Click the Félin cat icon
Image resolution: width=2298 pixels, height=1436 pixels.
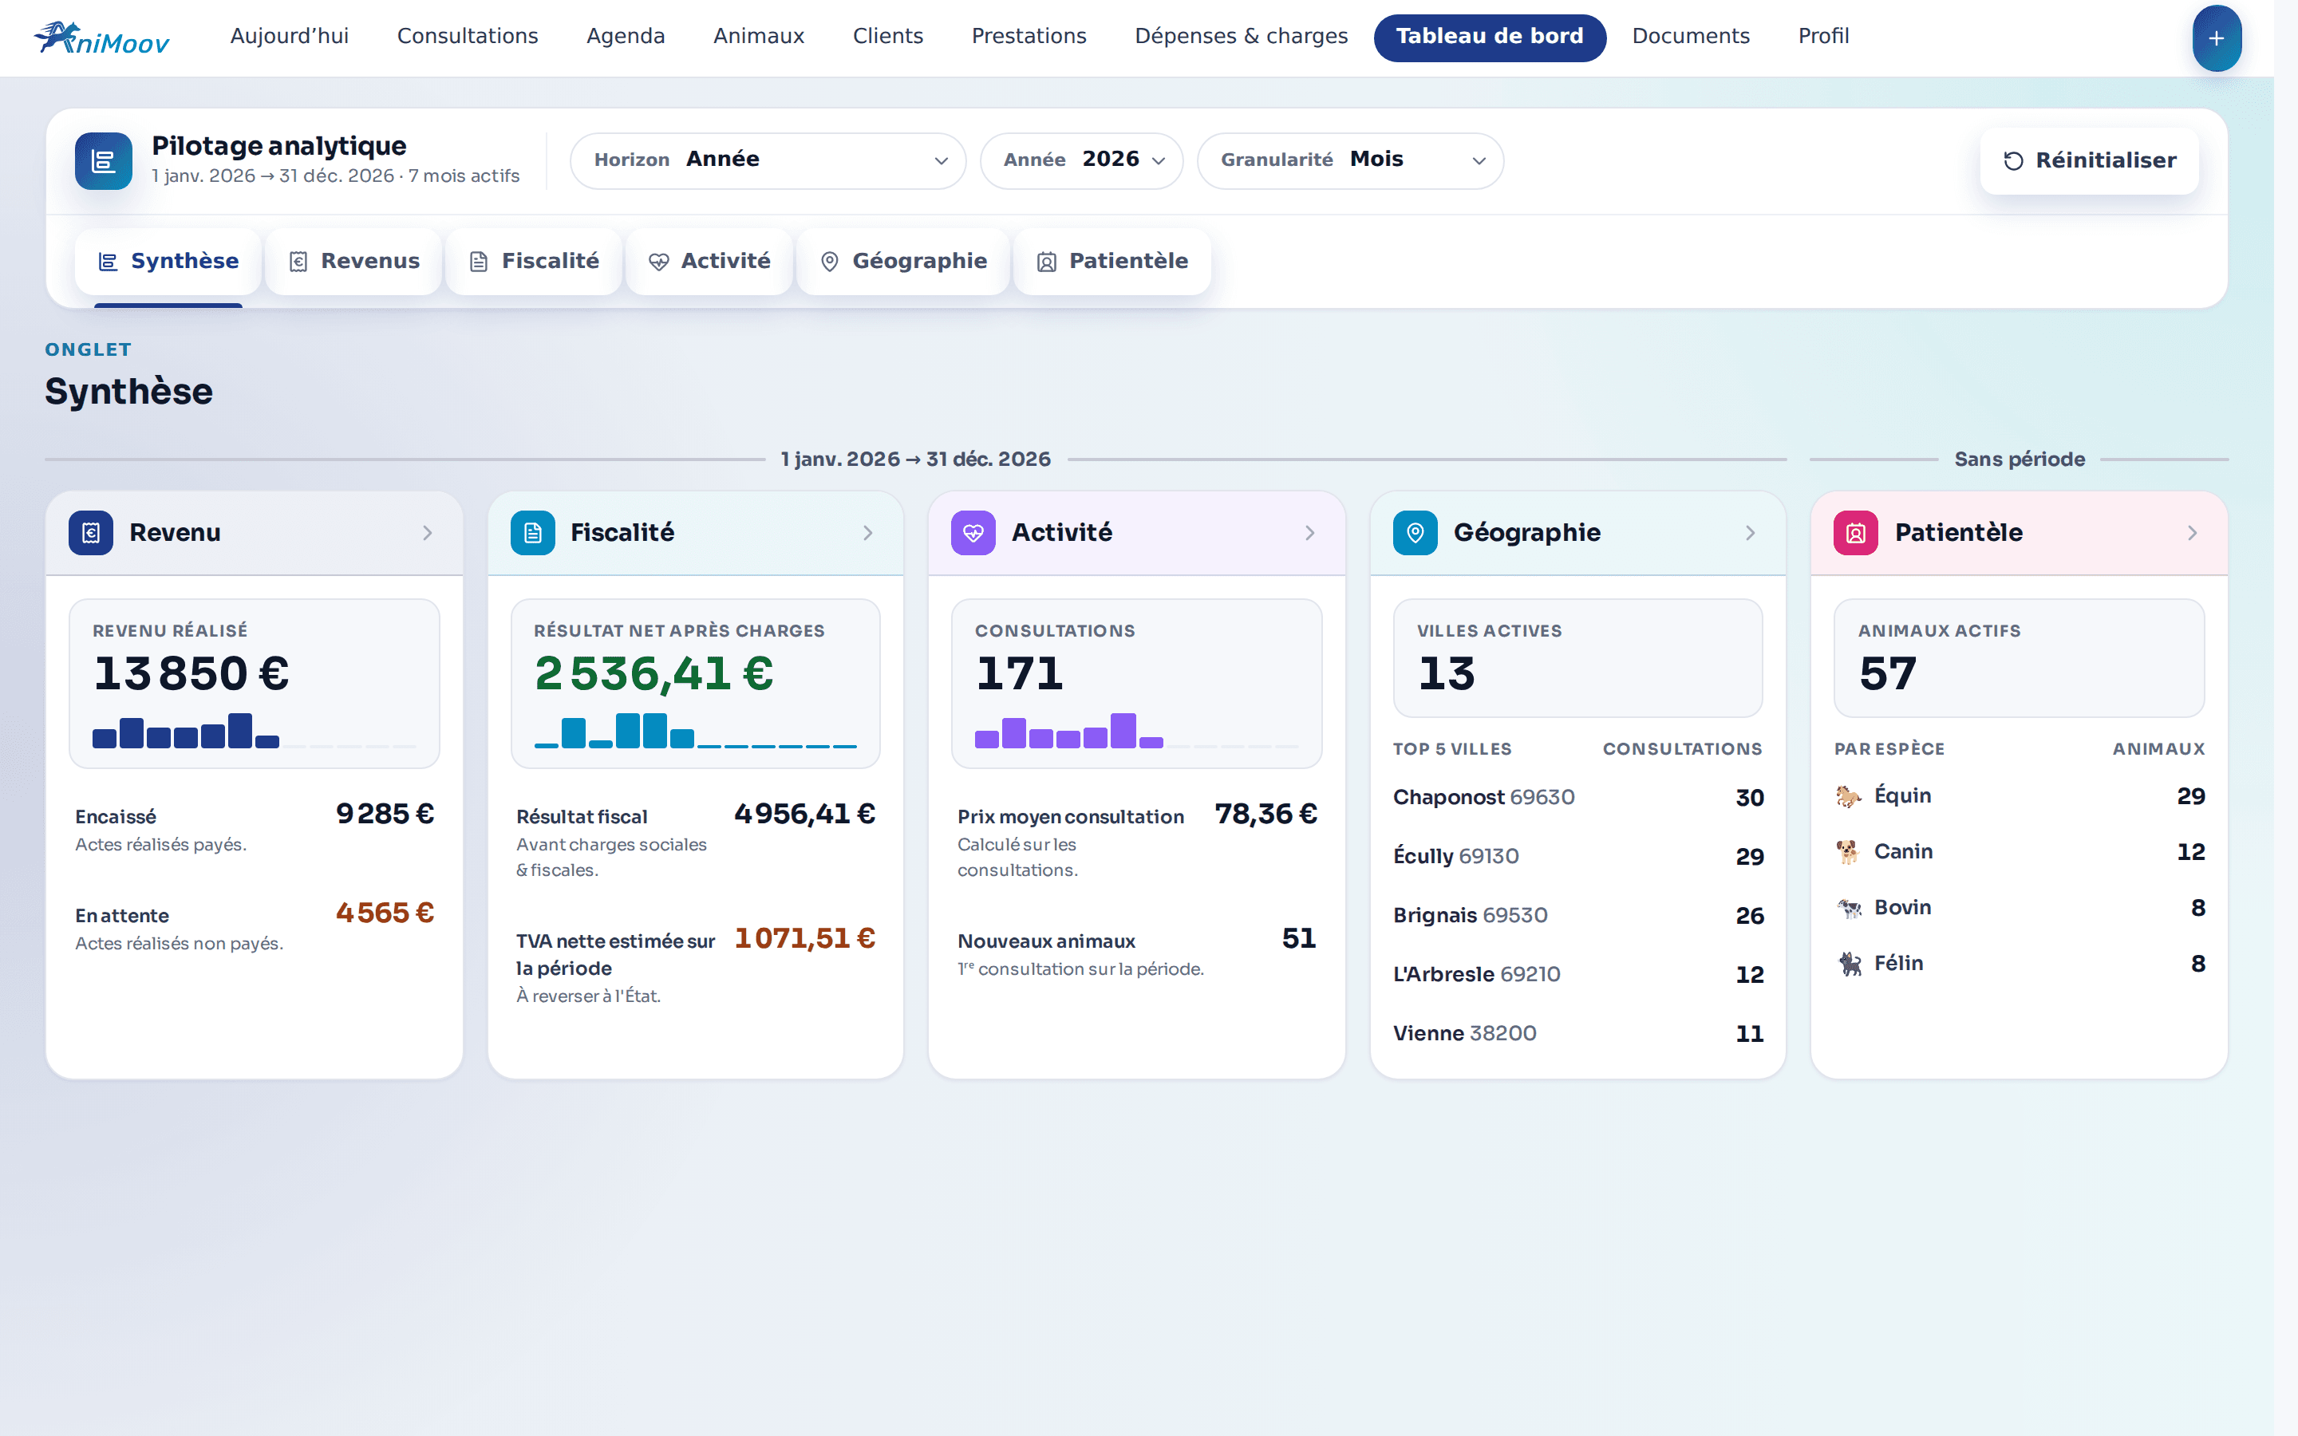pyautogui.click(x=1848, y=963)
